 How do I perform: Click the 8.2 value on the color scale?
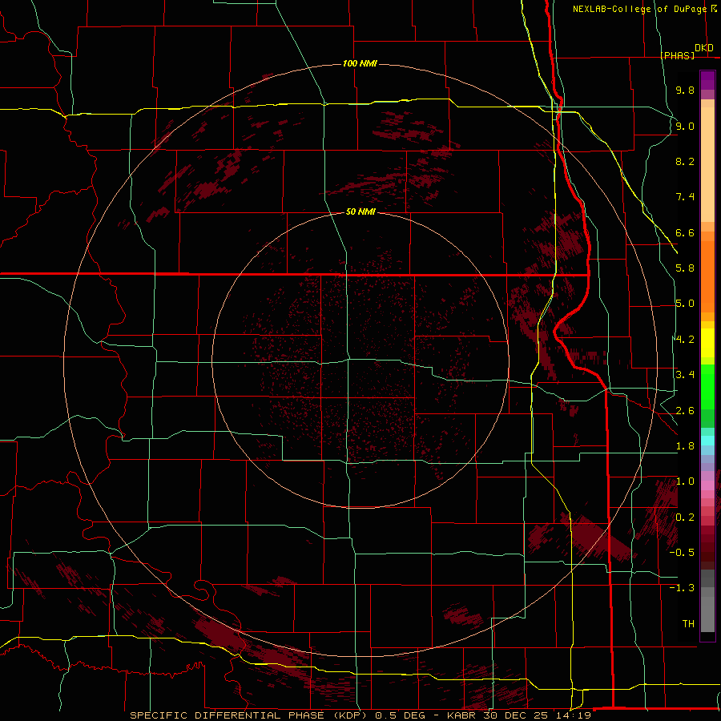(x=685, y=161)
